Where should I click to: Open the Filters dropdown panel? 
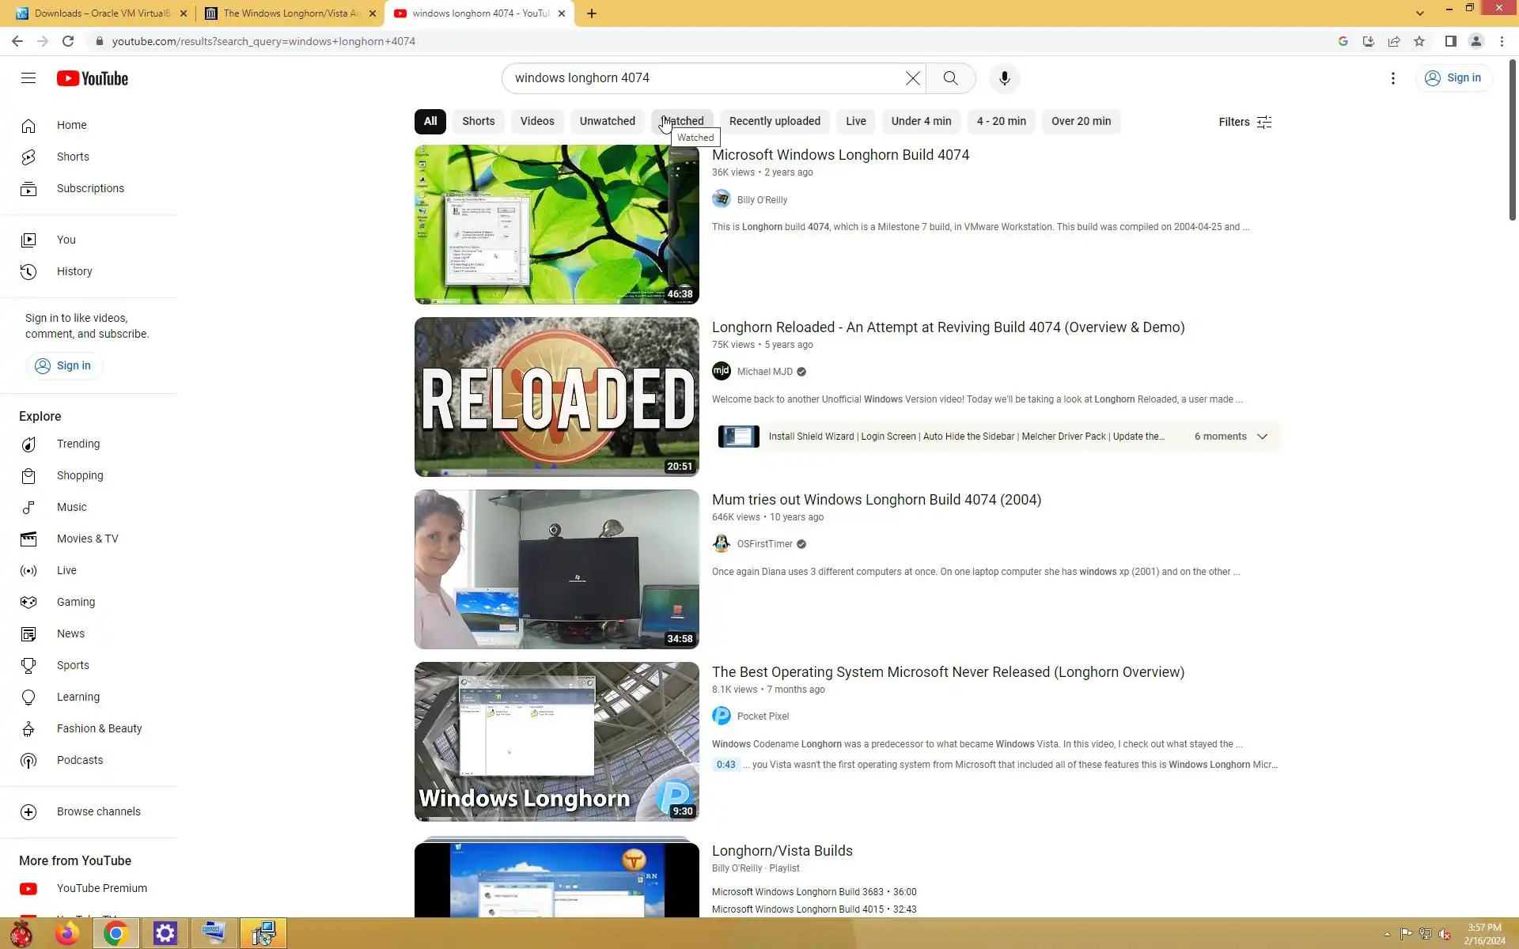pyautogui.click(x=1244, y=122)
